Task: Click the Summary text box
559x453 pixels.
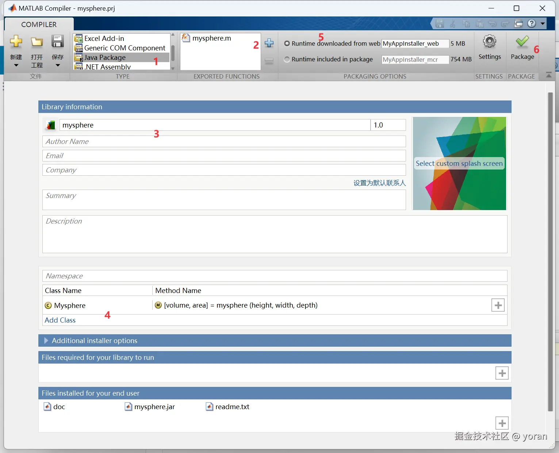Action: coord(224,200)
